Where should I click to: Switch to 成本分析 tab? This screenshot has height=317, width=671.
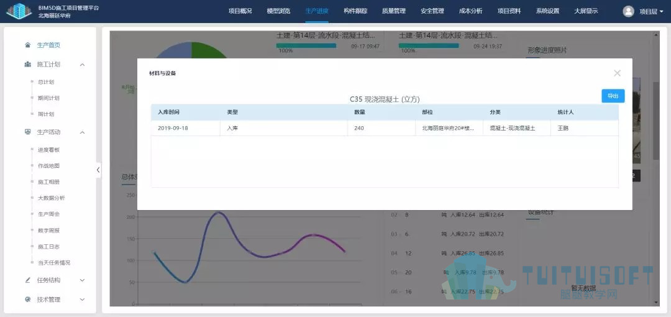[x=471, y=11]
